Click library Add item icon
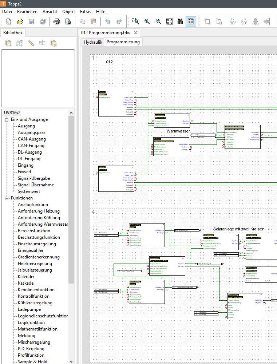This screenshot has height=364, width=277. (x=8, y=43)
